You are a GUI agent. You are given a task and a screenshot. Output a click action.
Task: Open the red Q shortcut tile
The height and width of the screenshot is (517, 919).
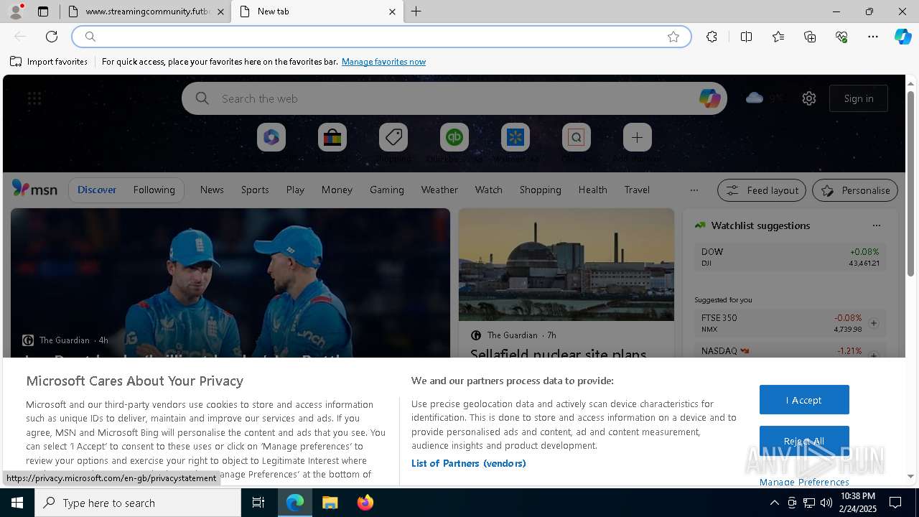click(577, 137)
